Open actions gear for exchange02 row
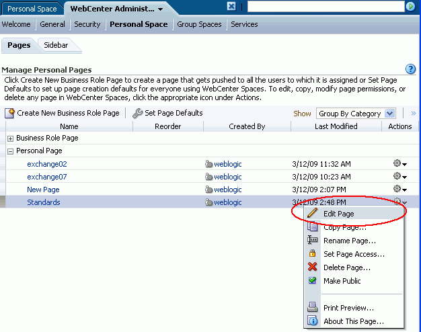 [x=399, y=163]
